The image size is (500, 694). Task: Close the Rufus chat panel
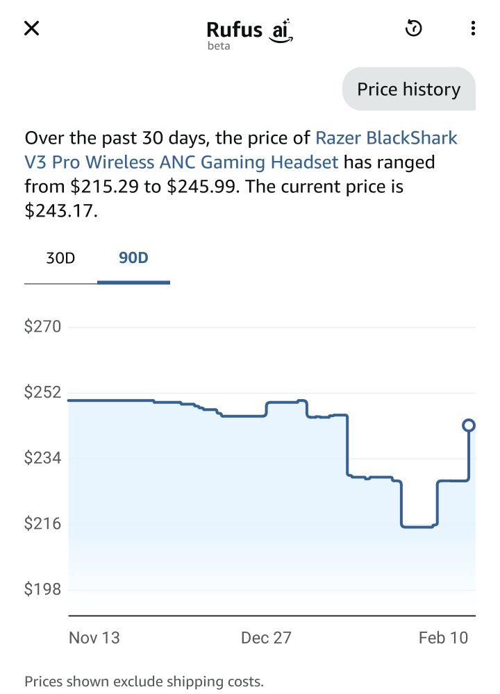32,28
